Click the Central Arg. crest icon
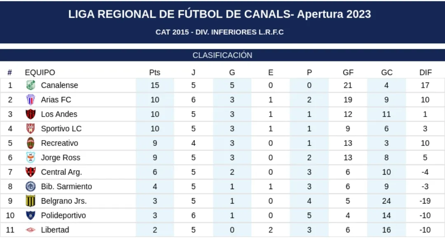The width and height of the screenshot is (445, 246). pyautogui.click(x=30, y=172)
